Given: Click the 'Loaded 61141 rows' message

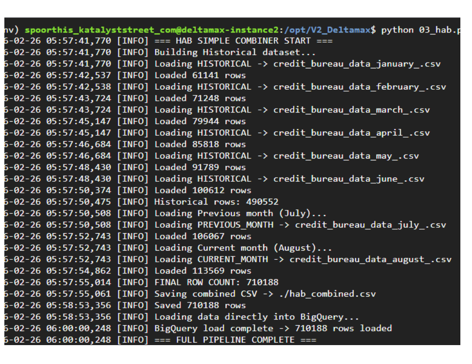Looking at the screenshot, I should click(200, 76).
